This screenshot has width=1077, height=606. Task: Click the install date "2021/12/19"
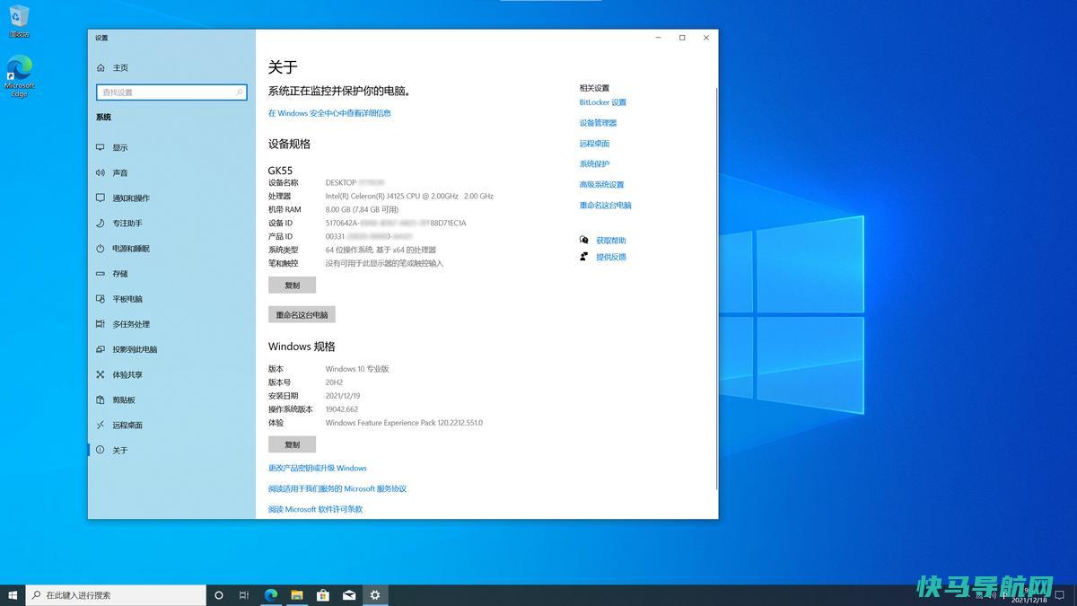[343, 396]
